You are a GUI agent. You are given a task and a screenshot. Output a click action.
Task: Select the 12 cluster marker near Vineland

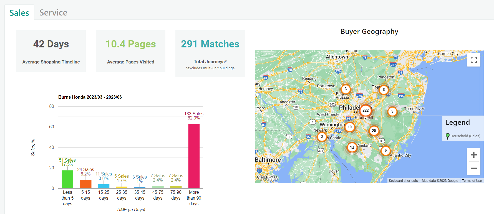(352, 147)
